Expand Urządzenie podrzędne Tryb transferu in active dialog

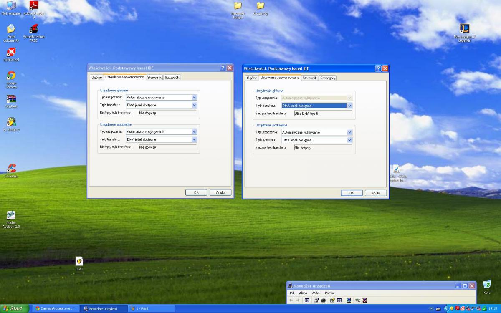click(350, 140)
